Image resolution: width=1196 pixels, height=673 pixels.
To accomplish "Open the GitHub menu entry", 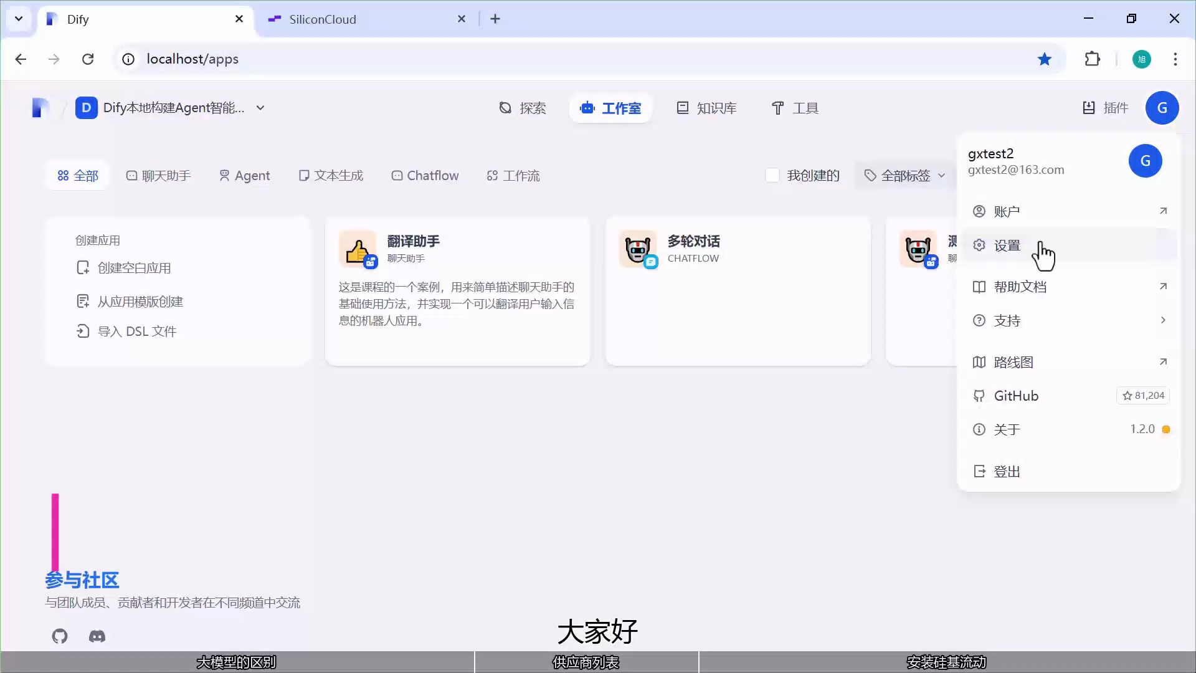I will click(1069, 396).
